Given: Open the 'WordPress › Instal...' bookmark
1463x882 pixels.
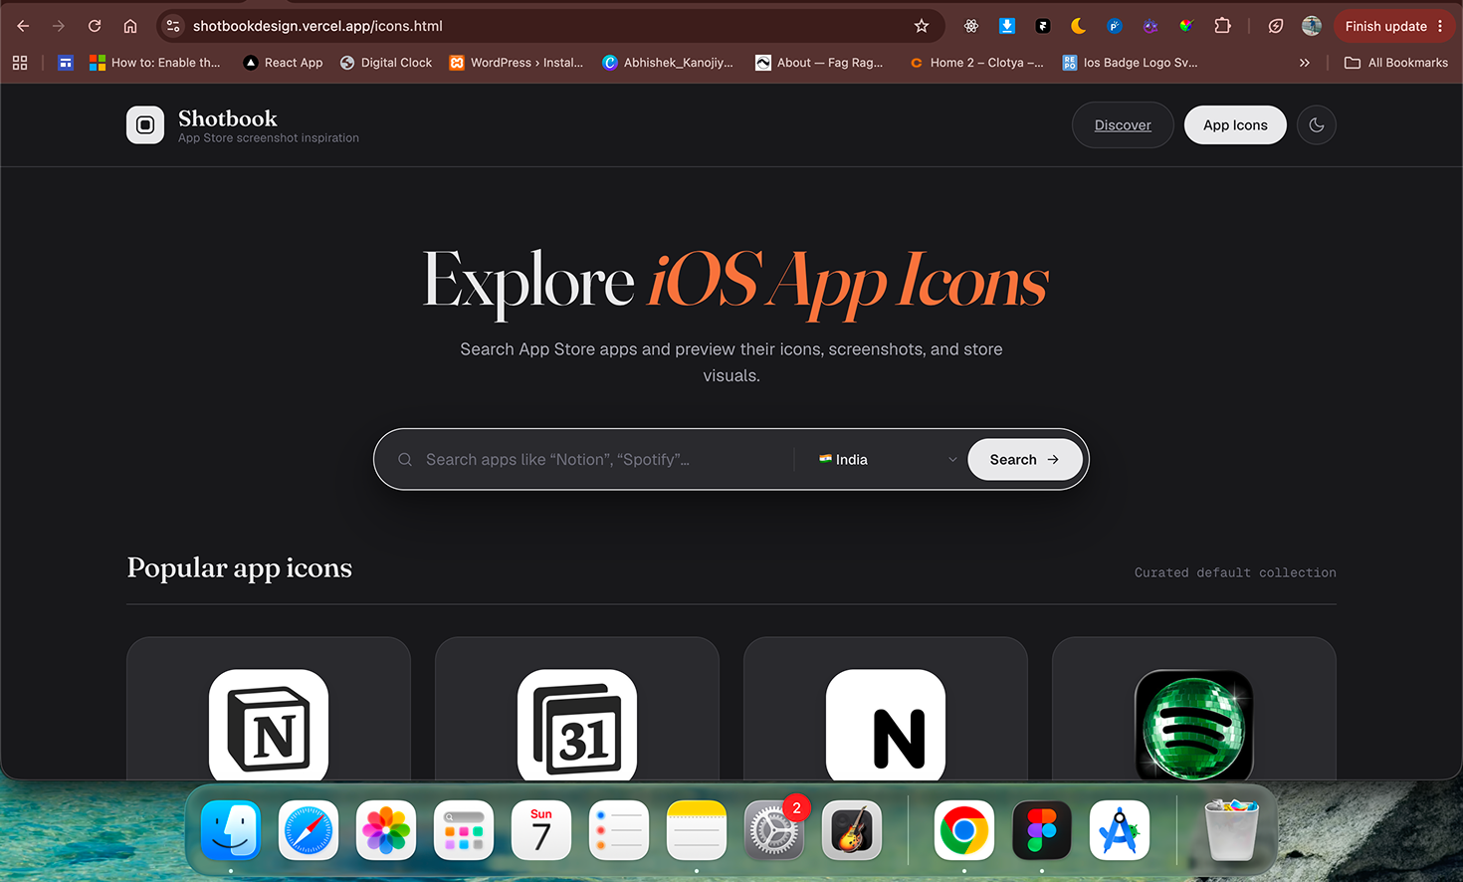Looking at the screenshot, I should 517,63.
